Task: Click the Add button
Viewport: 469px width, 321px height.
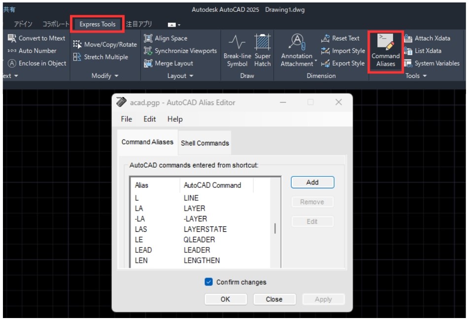Action: click(312, 182)
